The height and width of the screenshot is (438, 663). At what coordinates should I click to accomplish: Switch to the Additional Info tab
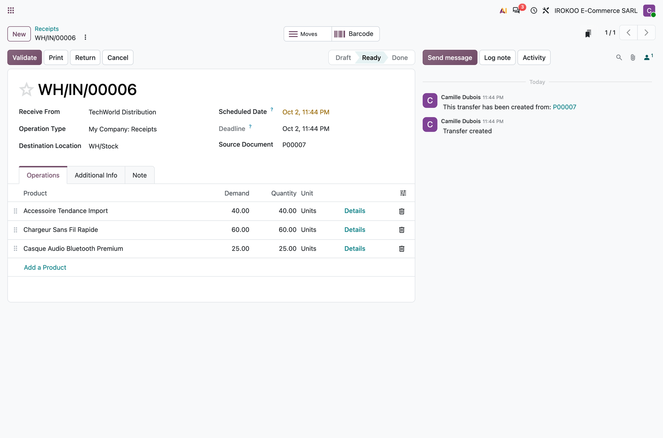(x=96, y=175)
